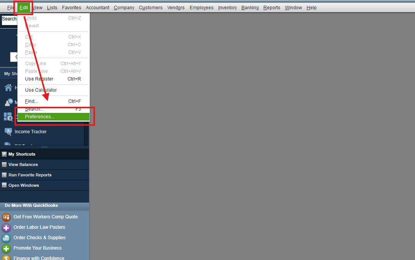Select Find in the Edit menu

[54, 101]
